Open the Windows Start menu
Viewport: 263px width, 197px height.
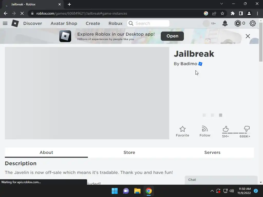115,191
